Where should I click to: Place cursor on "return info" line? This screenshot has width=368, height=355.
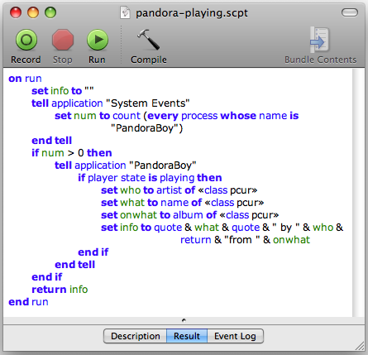click(x=60, y=290)
